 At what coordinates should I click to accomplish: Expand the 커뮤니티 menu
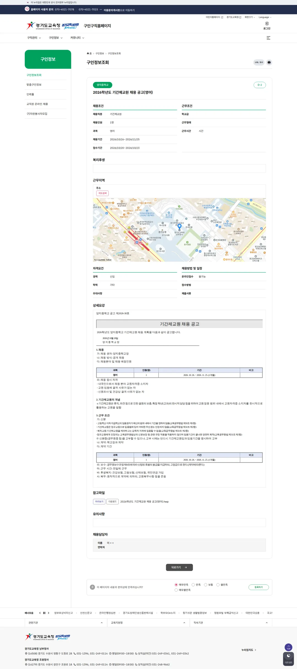click(77, 38)
